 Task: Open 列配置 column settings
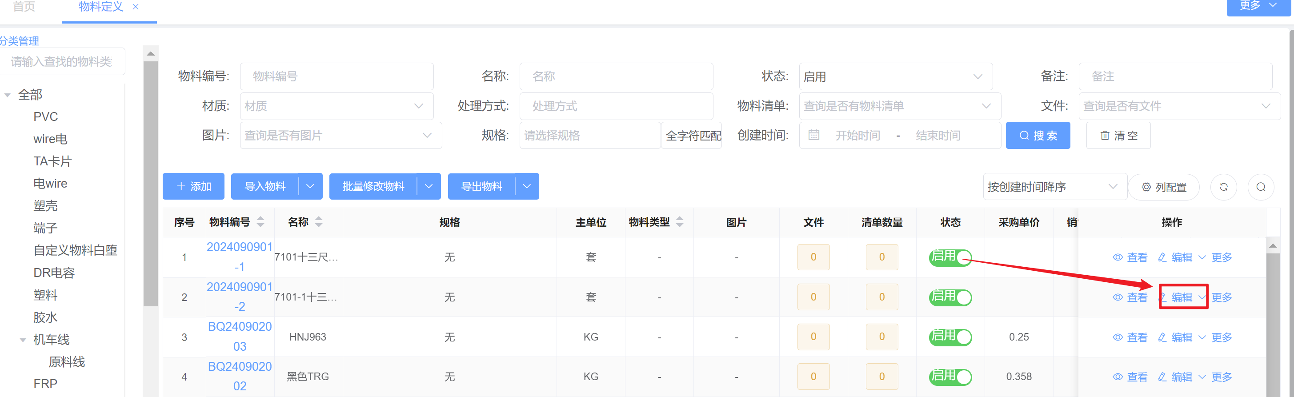(1164, 187)
